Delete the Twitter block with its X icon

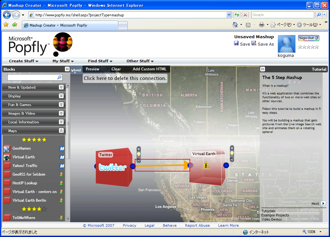point(139,149)
